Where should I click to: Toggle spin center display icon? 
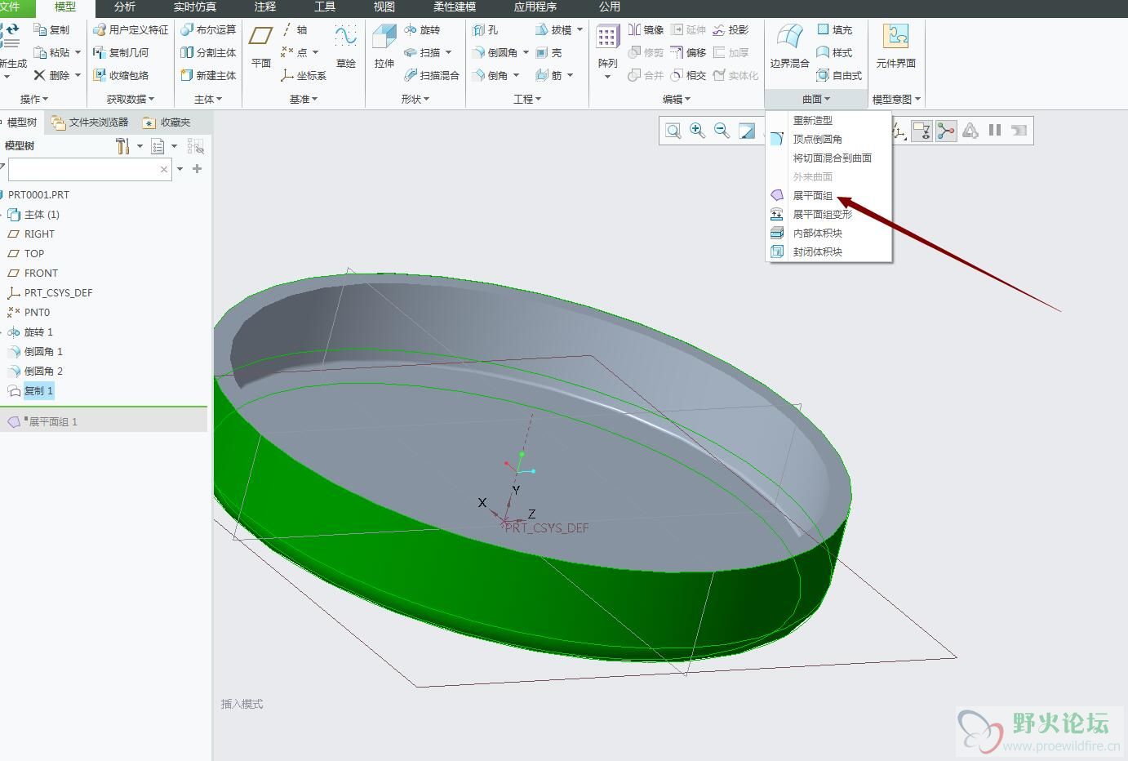pos(946,131)
